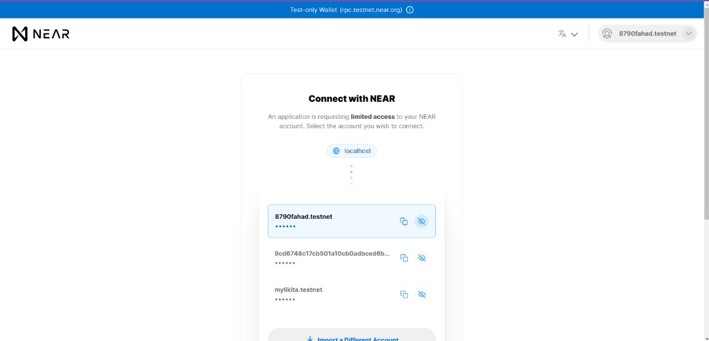Image resolution: width=709 pixels, height=341 pixels.
Task: Click the language translate icon
Action: (562, 34)
